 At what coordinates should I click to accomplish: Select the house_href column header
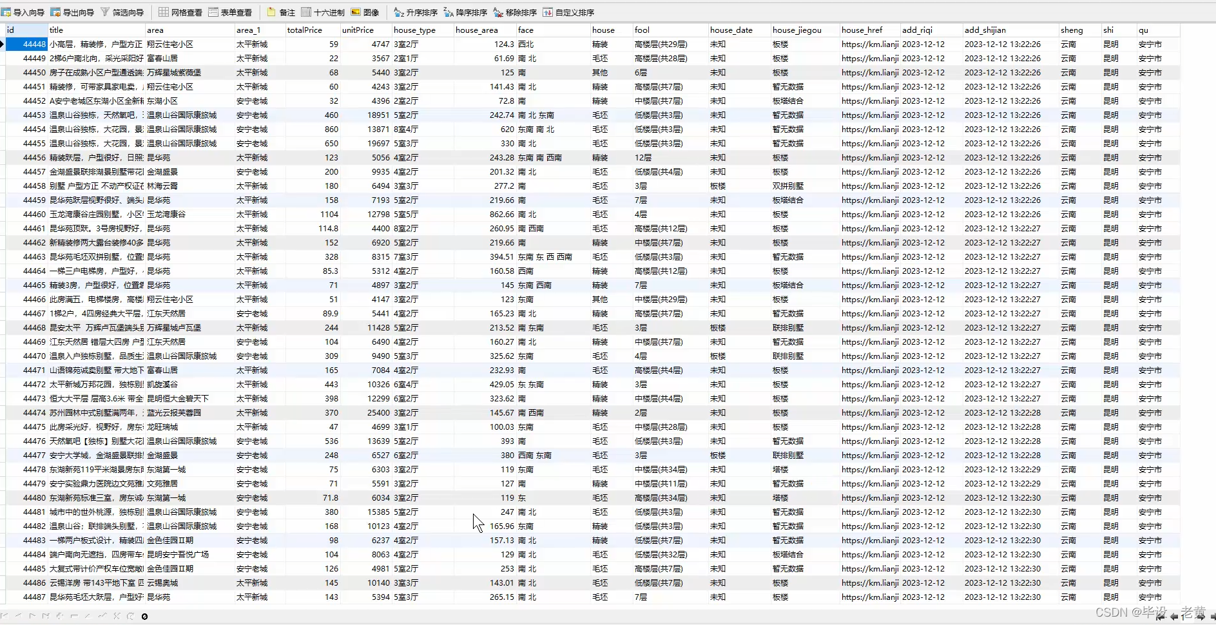click(x=870, y=30)
